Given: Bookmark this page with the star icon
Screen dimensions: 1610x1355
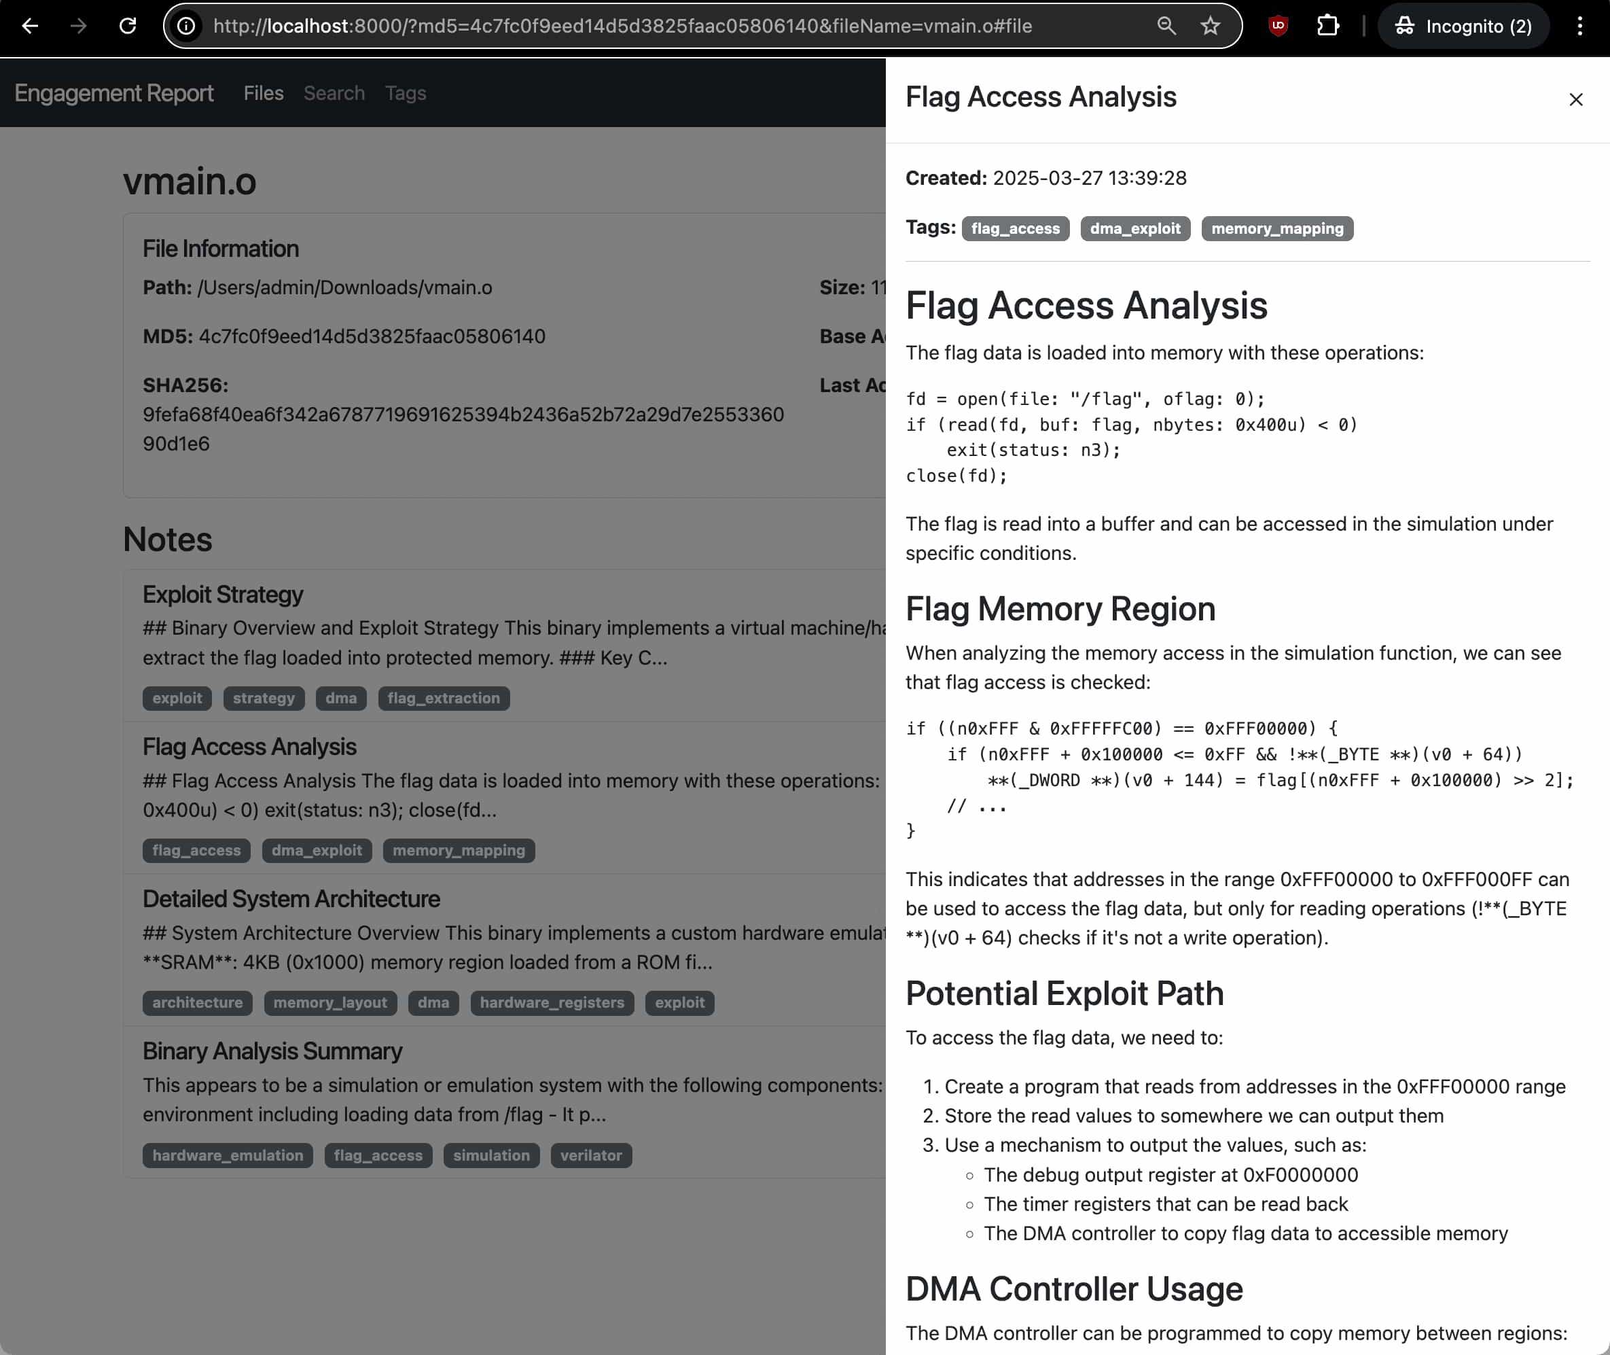Looking at the screenshot, I should pos(1210,26).
